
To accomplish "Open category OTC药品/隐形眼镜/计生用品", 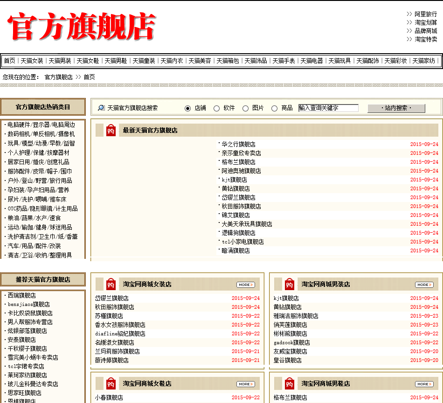I will pos(42,208).
